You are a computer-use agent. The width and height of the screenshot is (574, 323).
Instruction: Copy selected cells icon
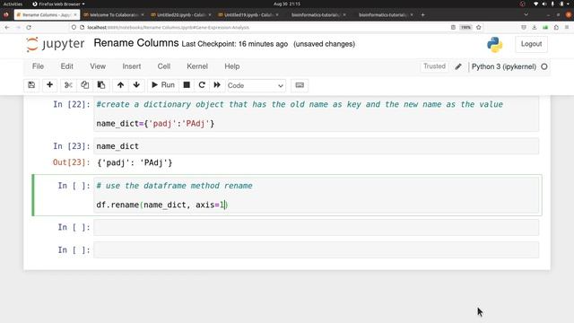click(x=84, y=85)
